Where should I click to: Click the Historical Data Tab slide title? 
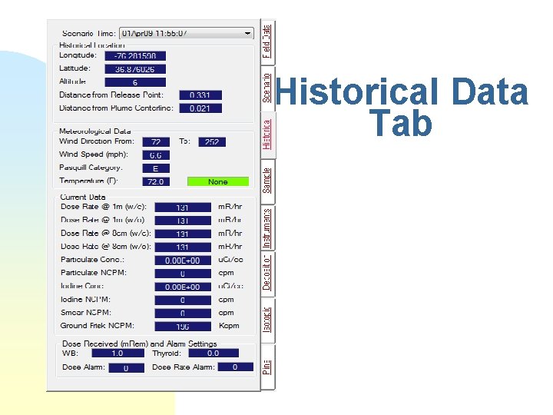[402, 107]
